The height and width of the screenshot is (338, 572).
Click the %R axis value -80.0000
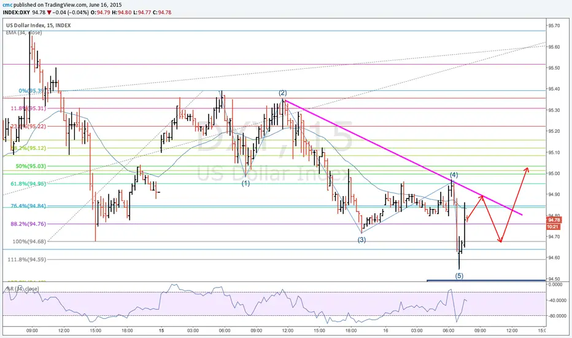pyautogui.click(x=557, y=316)
